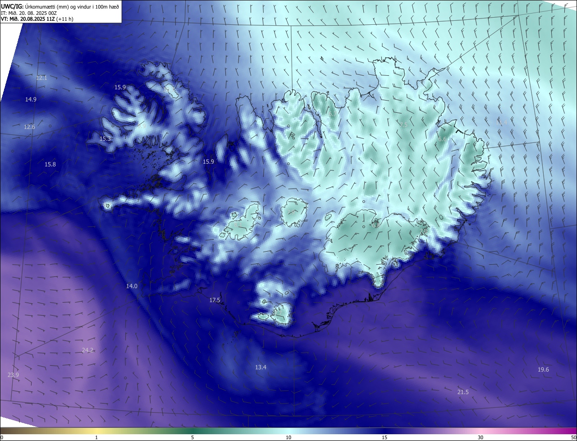
Task: Click the 24.2 value label on the map
Action: 87,350
